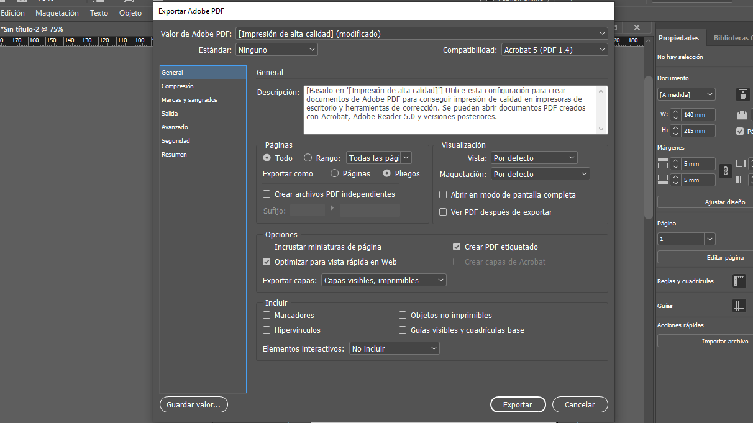Open the Compatibilidad dropdown
753x423 pixels.
point(555,50)
